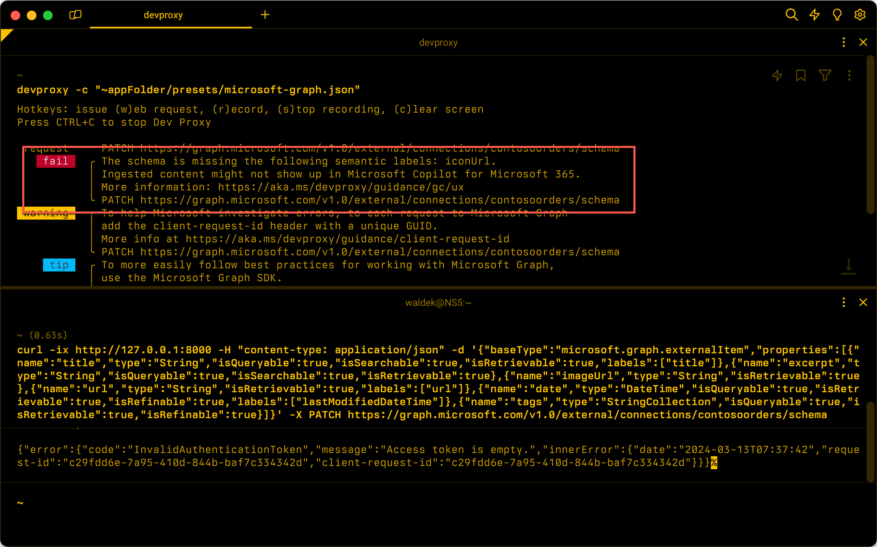
Task: Click the lightning icon in the devproxy block toolbar
Action: coord(777,75)
